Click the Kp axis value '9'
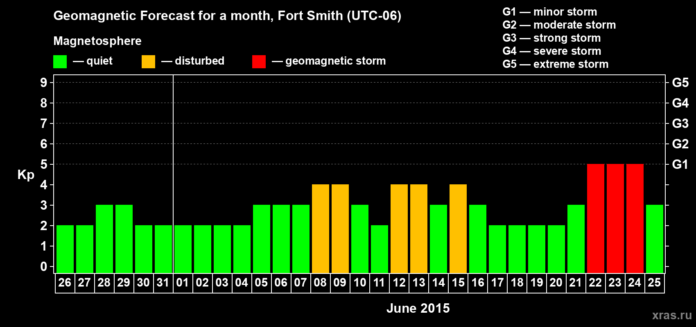 coord(44,83)
